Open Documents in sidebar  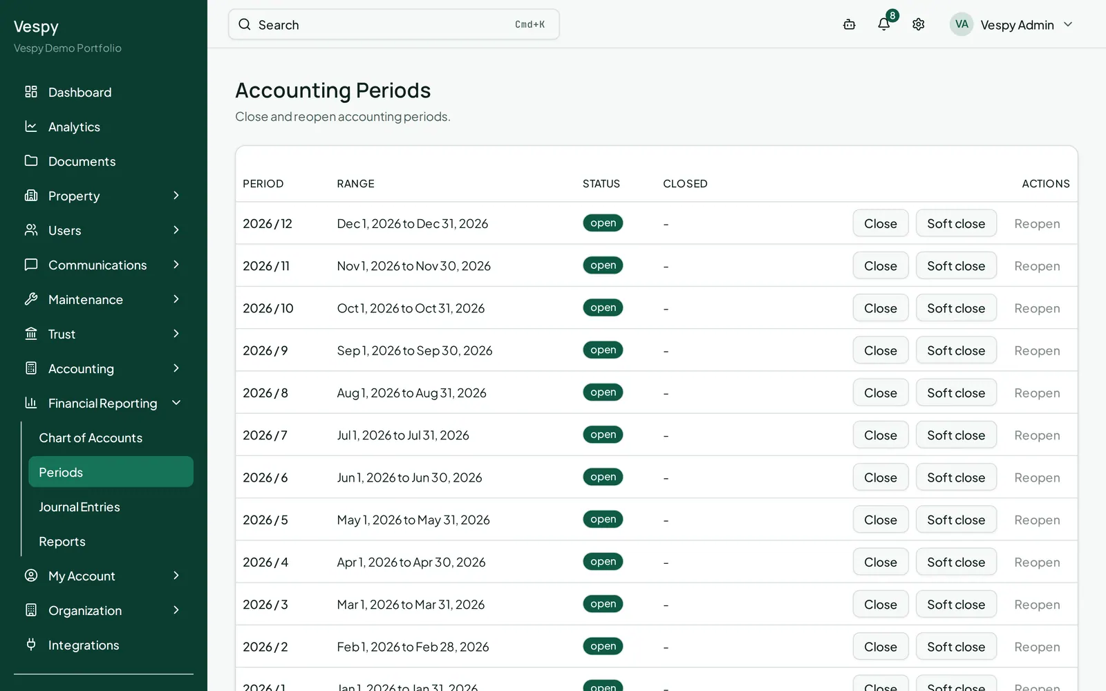104,161
